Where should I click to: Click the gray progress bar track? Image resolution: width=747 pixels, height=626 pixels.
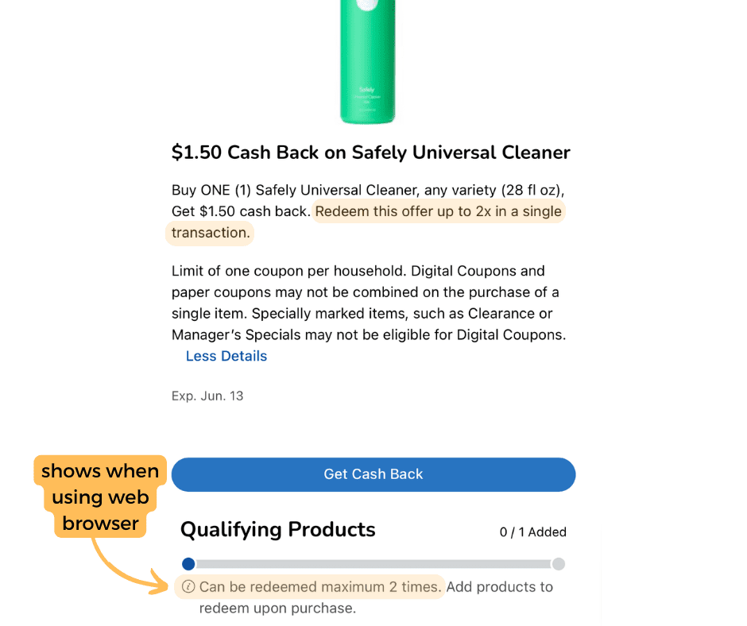click(x=373, y=564)
